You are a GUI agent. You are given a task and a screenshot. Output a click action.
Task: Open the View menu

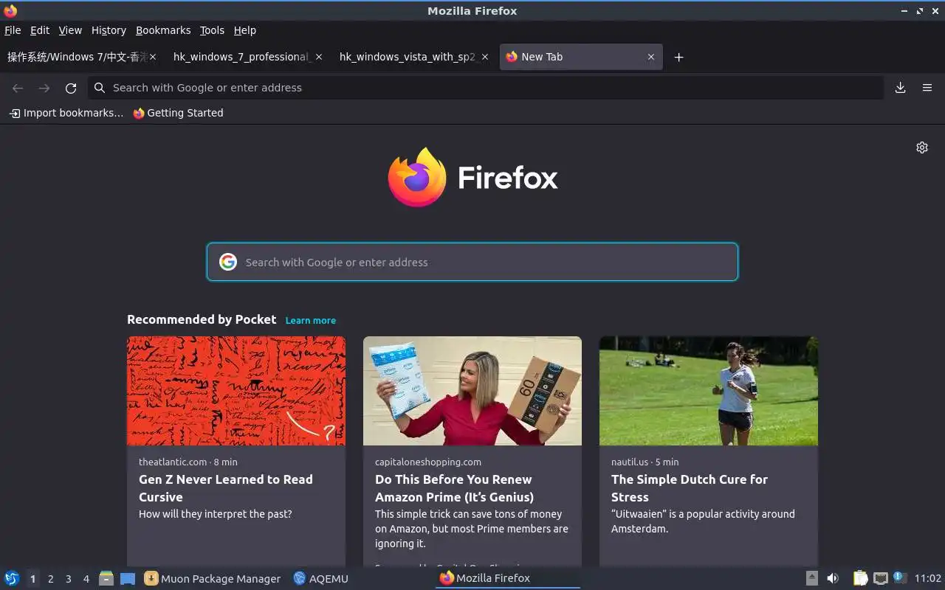(70, 30)
